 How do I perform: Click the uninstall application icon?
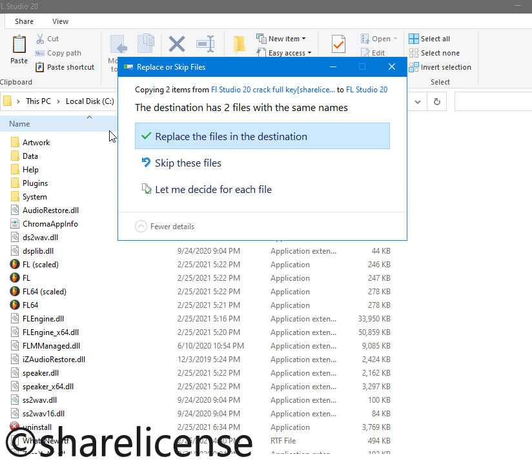[x=15, y=426]
